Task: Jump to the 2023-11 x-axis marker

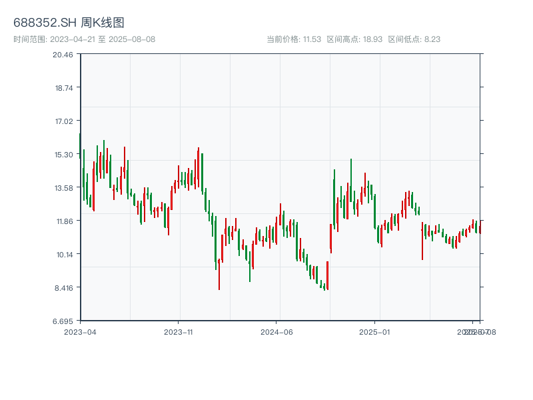Action: [179, 331]
